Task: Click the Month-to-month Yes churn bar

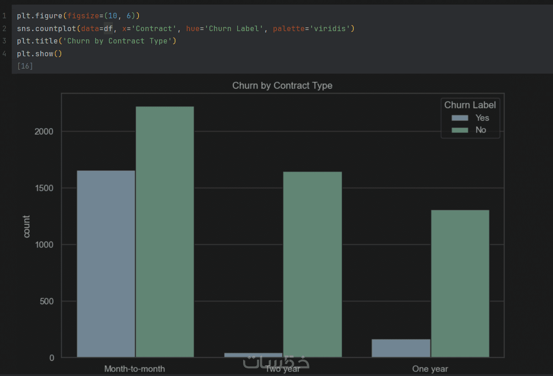Action: tap(106, 263)
